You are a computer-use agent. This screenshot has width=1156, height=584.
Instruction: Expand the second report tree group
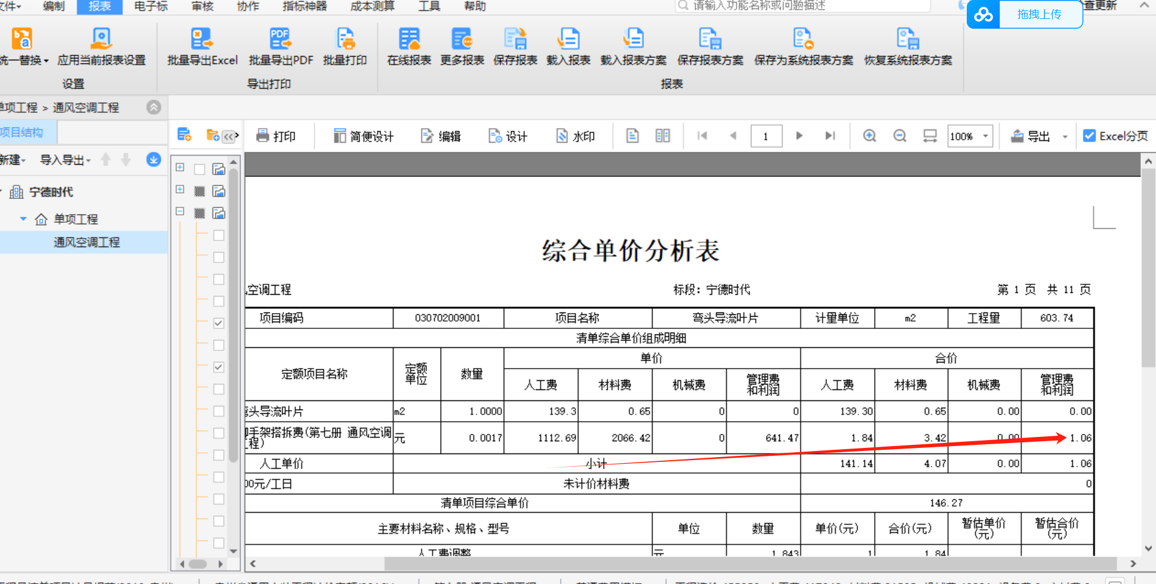tap(180, 189)
